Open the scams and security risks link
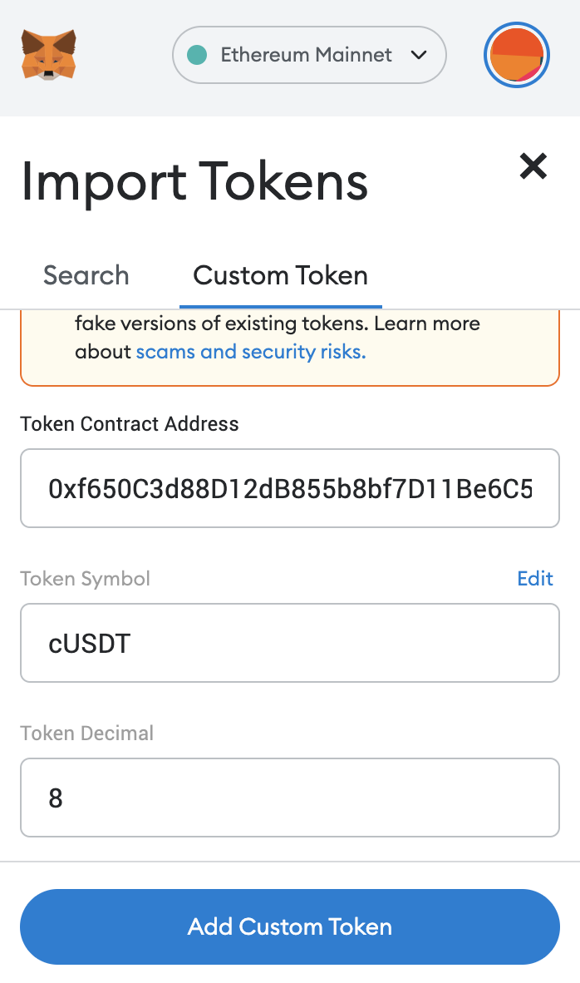 point(250,352)
